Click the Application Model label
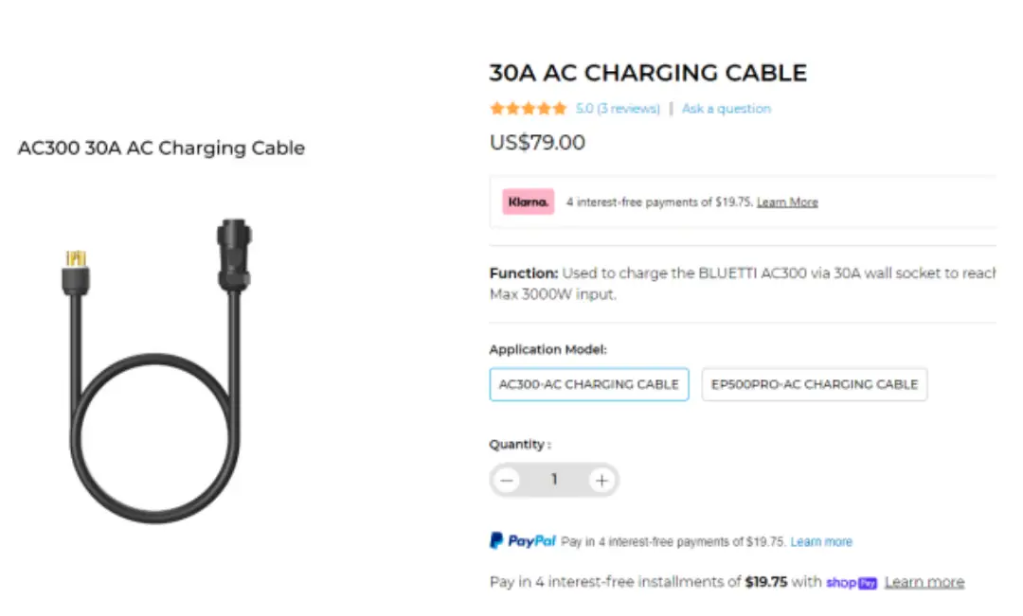The width and height of the screenshot is (1023, 616). coord(547,349)
